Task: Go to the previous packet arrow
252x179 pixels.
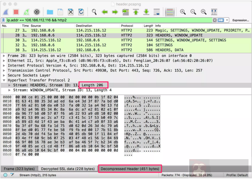Action: point(105,12)
